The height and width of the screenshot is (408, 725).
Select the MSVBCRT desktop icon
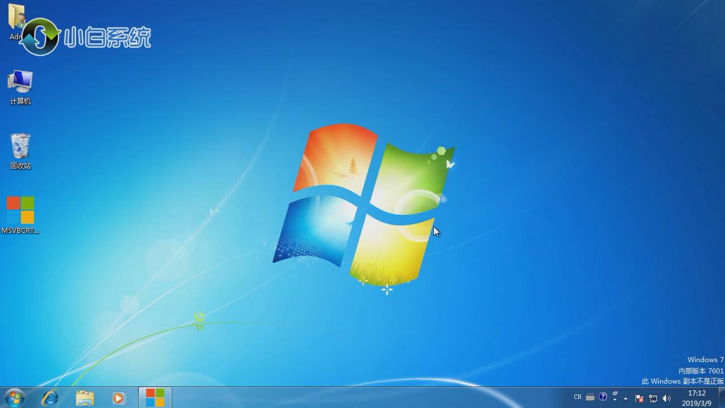(20, 215)
